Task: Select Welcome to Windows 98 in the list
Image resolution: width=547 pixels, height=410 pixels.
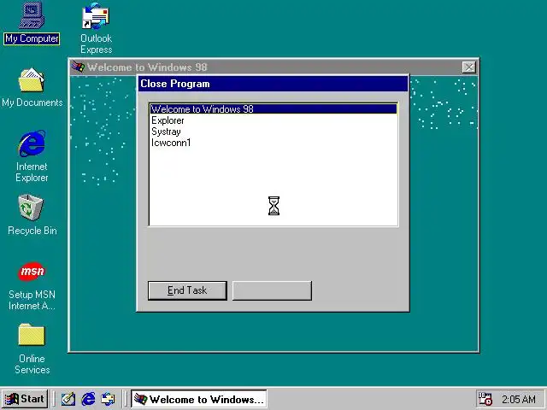Action: click(x=273, y=109)
